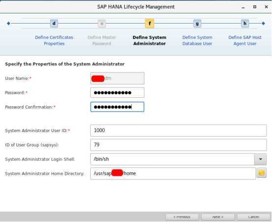Maximize the Lifecycle Management window
The width and height of the screenshot is (272, 222).
(x=255, y=7)
